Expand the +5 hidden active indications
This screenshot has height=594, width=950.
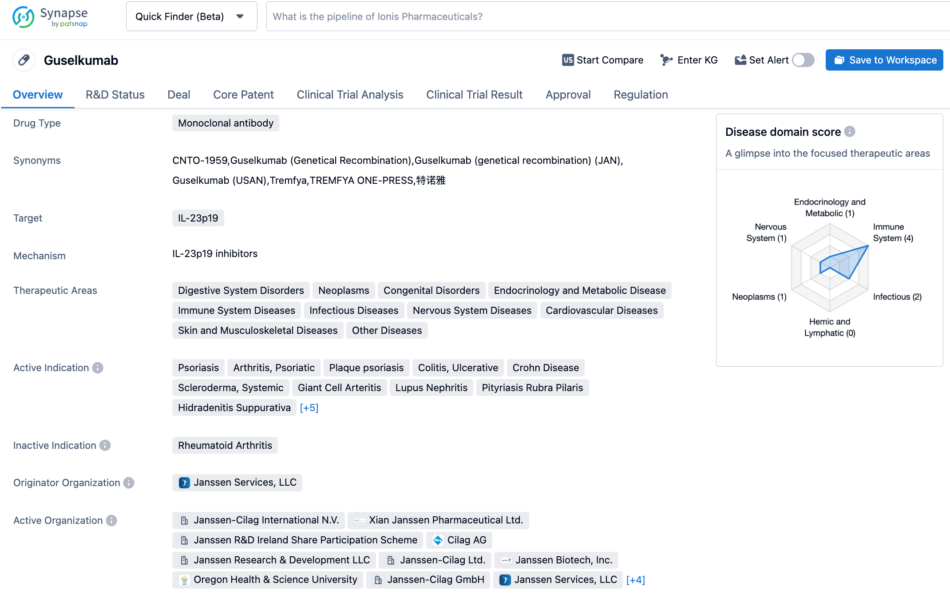pos(310,408)
